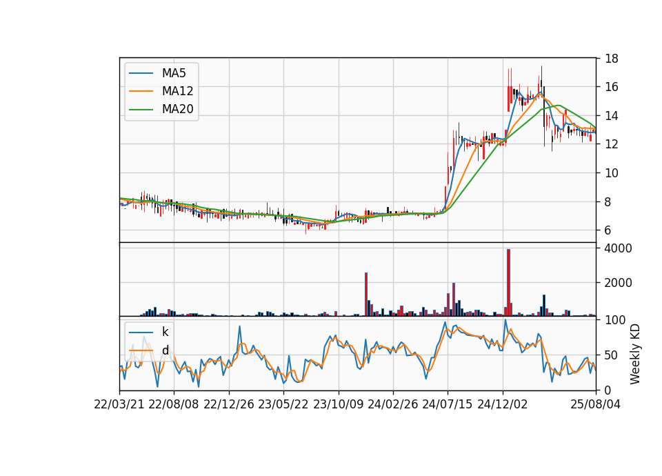
Task: Click the 23/05/22 date tick label
Action: point(283,404)
